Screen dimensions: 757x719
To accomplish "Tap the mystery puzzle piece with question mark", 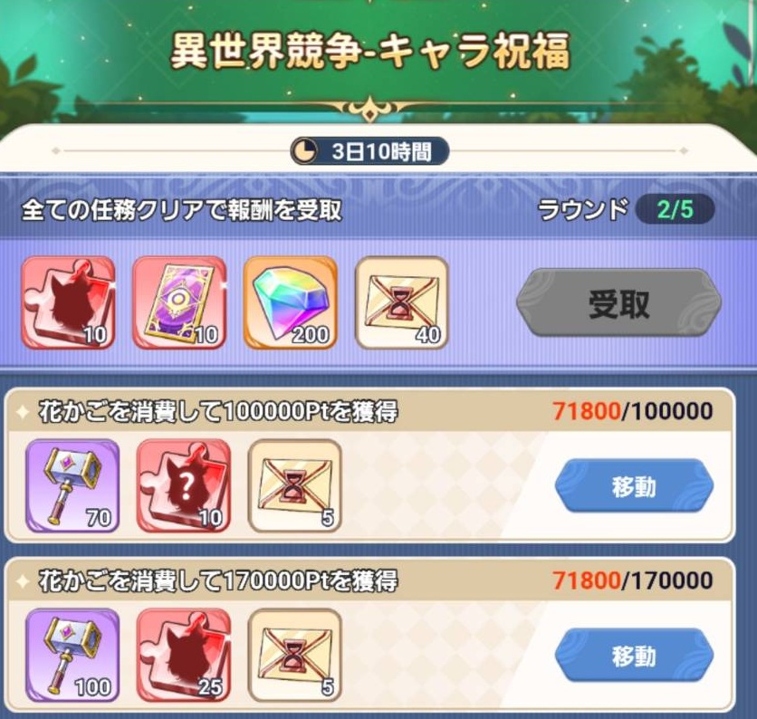I will pos(184,485).
